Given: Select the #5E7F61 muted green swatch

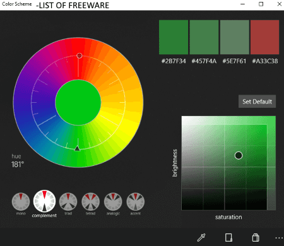Looking at the screenshot, I should coord(235,37).
